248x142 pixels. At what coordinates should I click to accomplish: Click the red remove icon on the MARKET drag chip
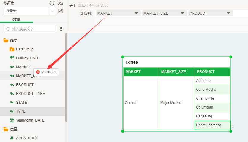pos(38,72)
